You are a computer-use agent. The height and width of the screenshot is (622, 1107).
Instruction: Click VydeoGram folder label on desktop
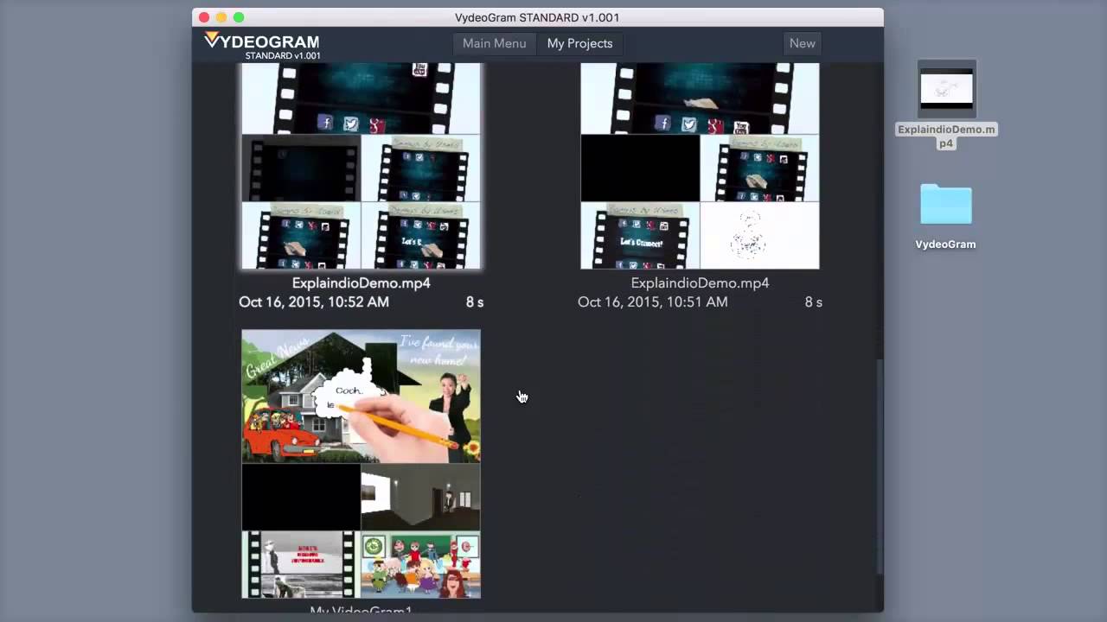pyautogui.click(x=945, y=244)
